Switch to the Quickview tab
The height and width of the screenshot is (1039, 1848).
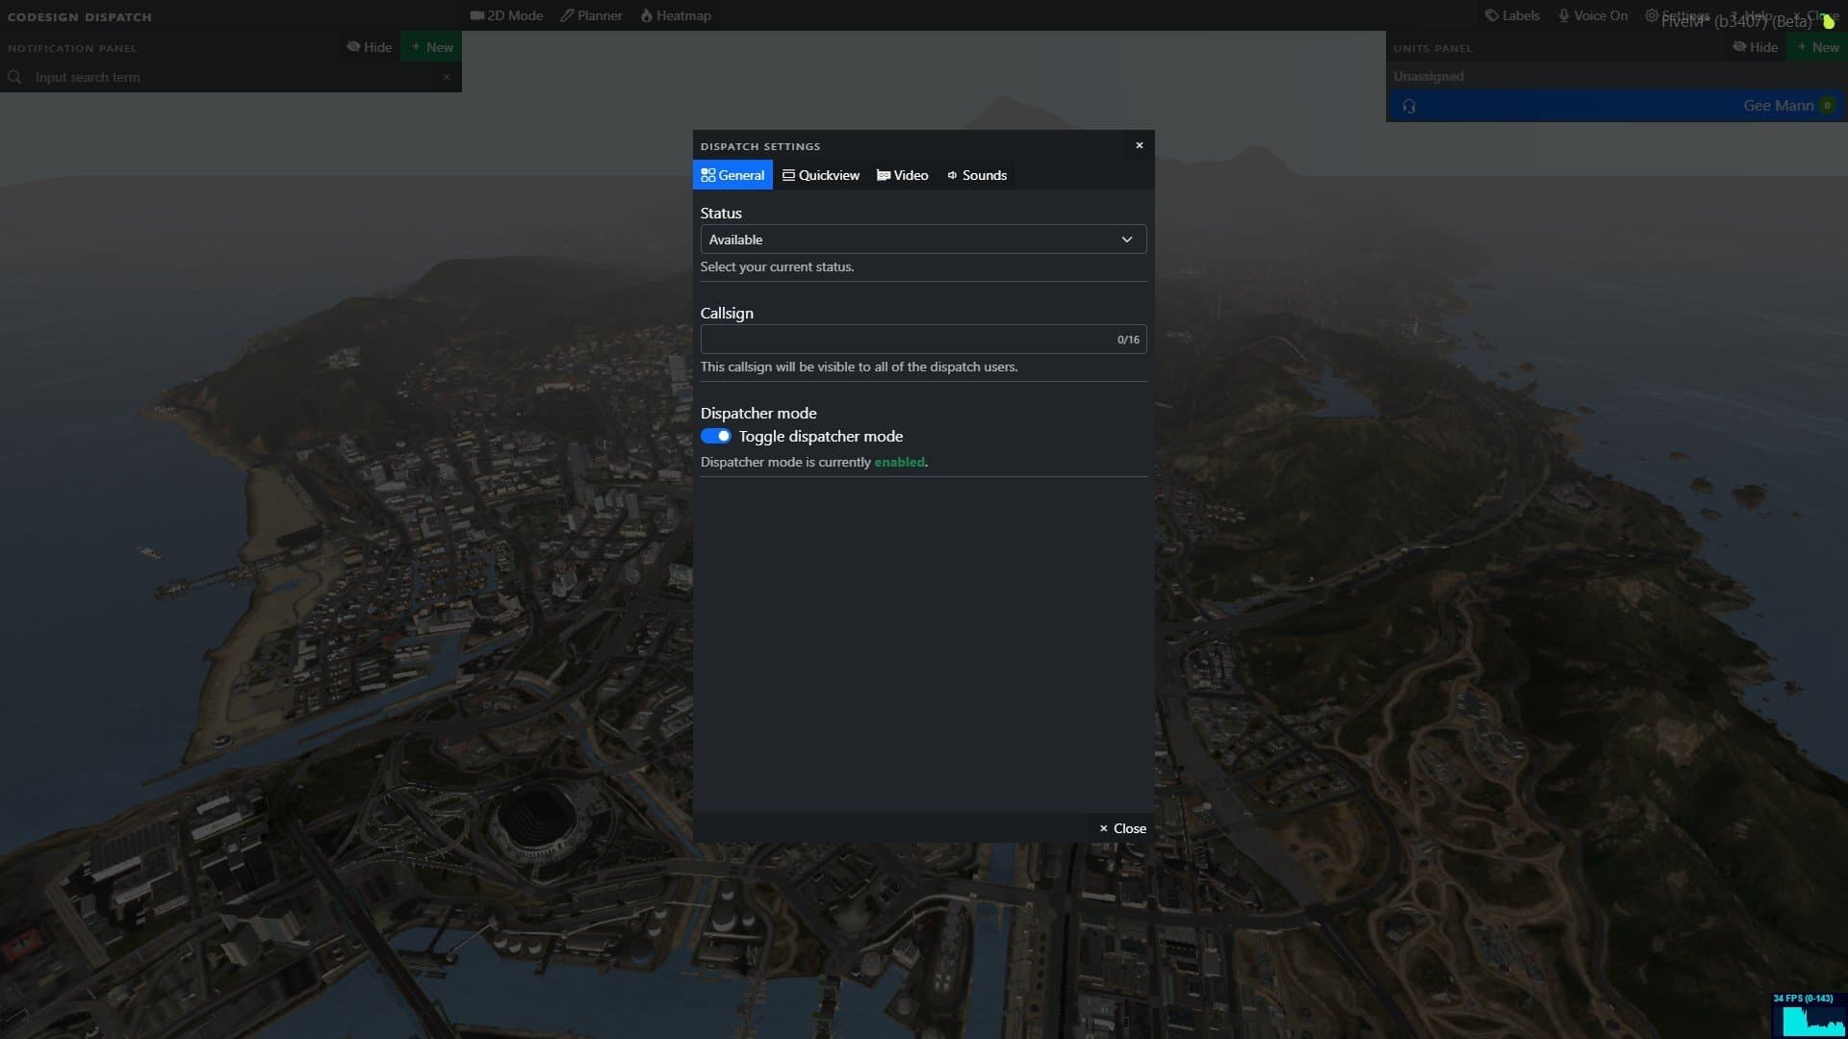click(x=820, y=175)
